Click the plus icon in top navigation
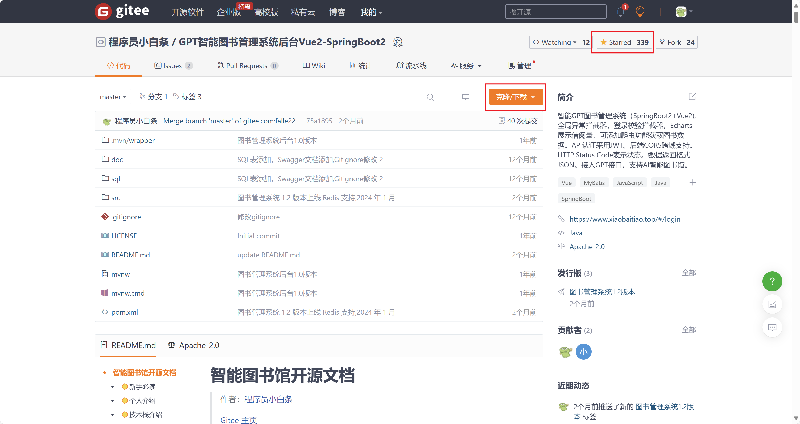The width and height of the screenshot is (800, 424). tap(660, 12)
